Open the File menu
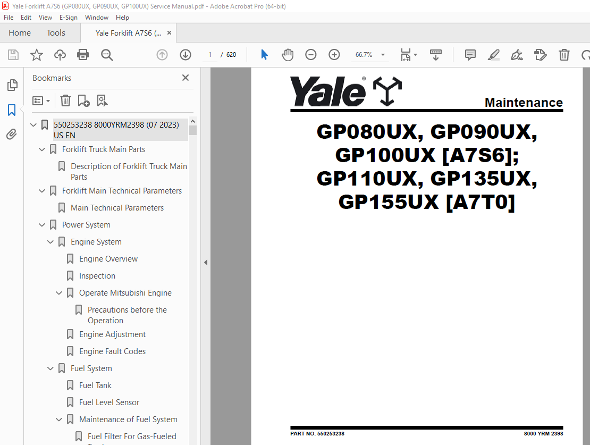 pyautogui.click(x=9, y=18)
